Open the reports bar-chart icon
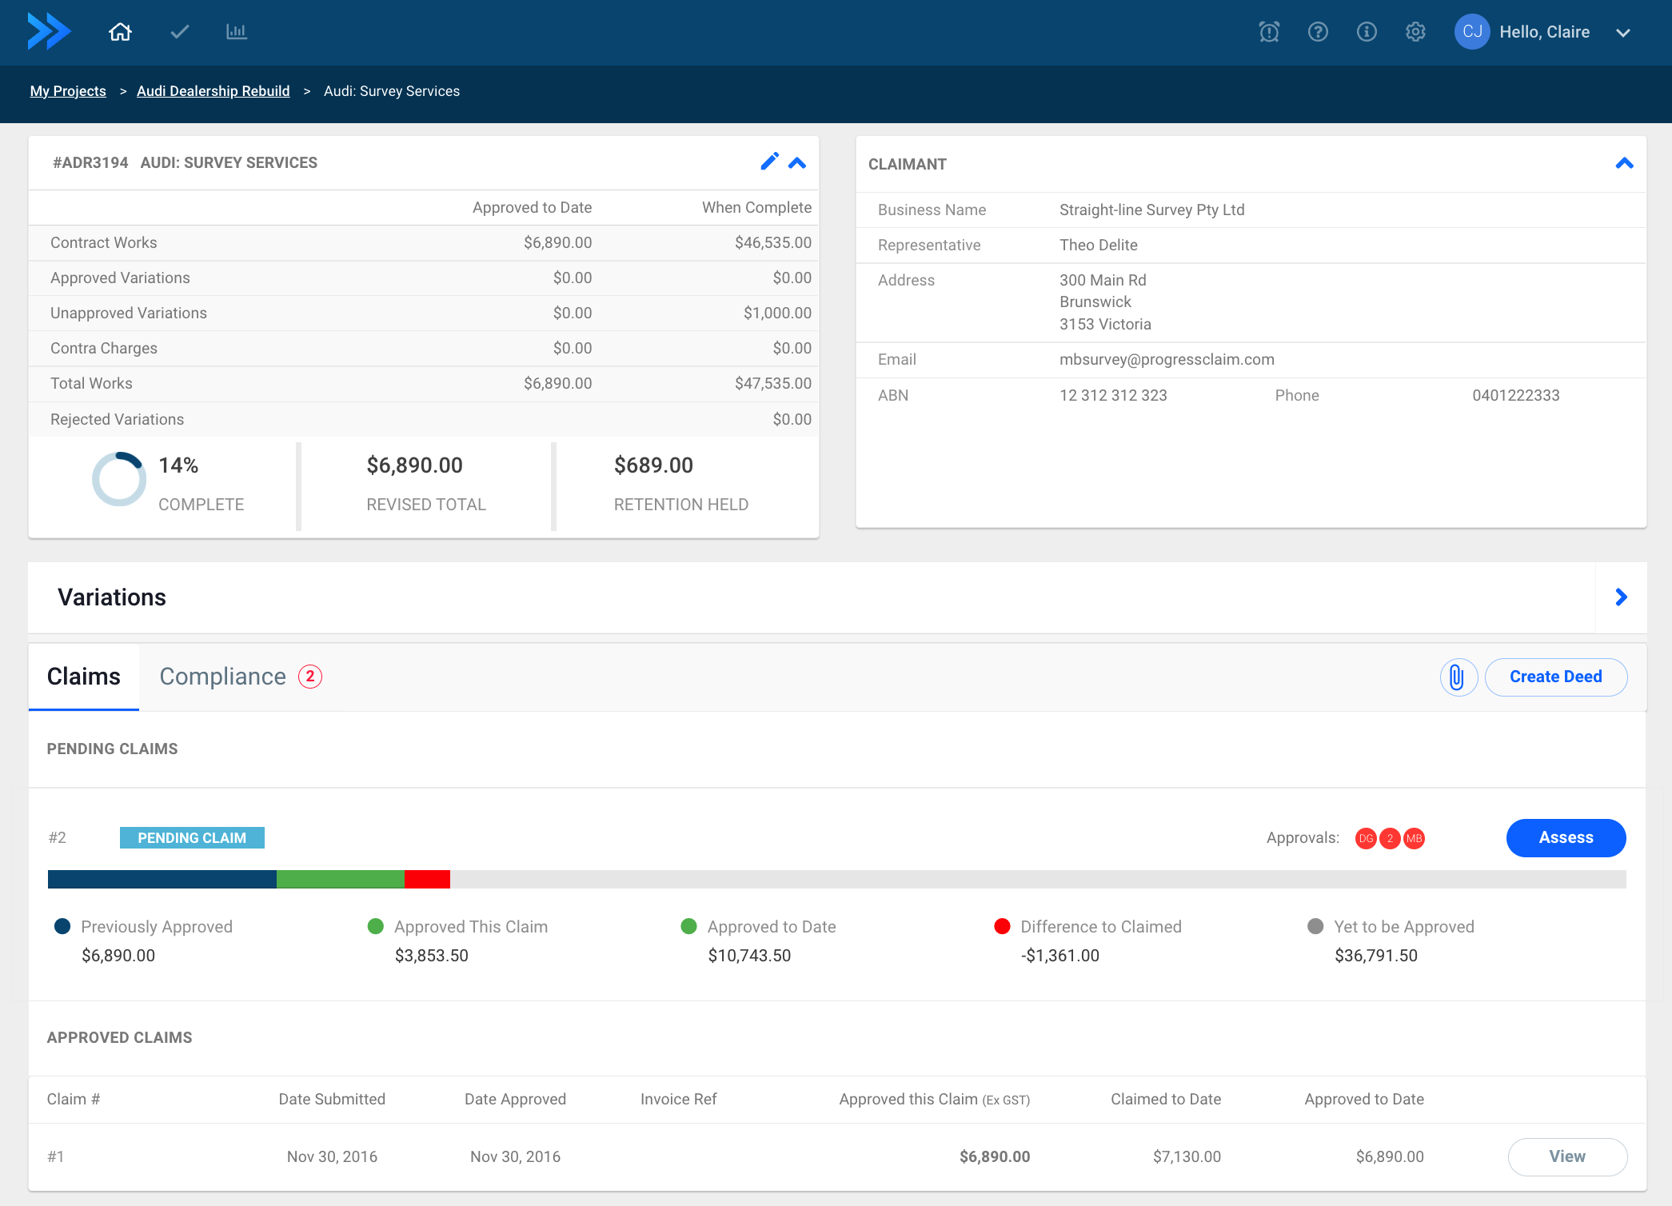 (236, 32)
